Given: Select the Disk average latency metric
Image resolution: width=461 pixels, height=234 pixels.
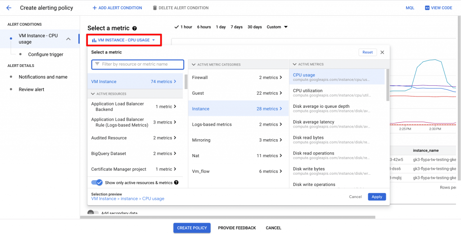Looking at the screenshot, I should (337, 124).
